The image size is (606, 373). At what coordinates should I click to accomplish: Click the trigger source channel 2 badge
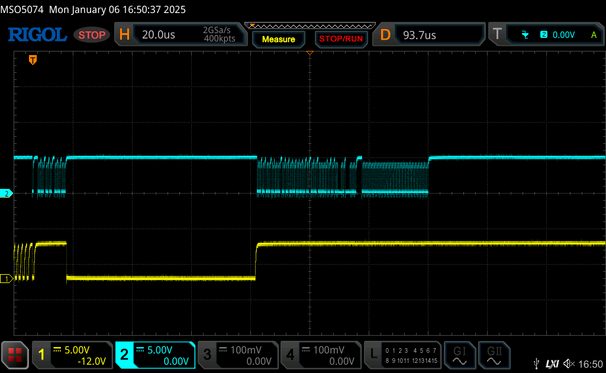point(544,34)
